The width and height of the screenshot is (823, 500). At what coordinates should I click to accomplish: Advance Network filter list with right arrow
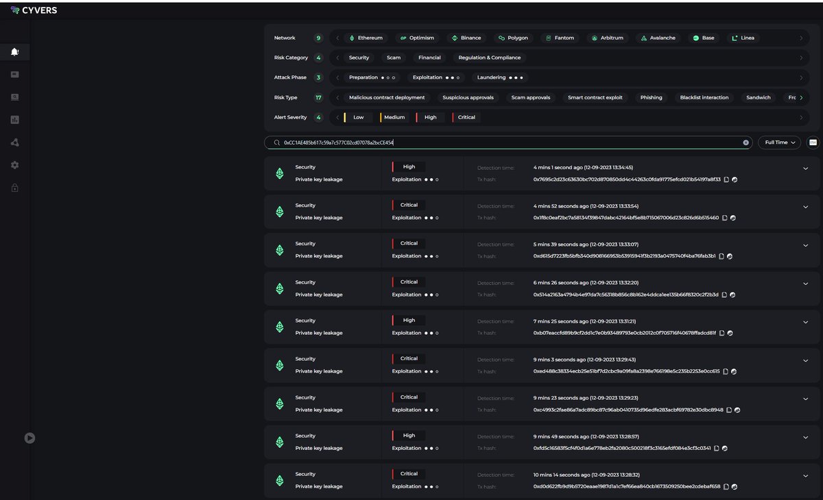point(800,38)
